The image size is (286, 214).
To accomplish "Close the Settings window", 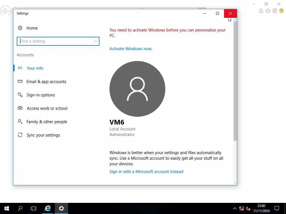I will pyautogui.click(x=230, y=13).
